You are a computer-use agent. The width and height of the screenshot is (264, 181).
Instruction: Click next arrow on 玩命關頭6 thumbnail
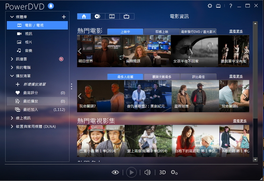tap(246, 96)
